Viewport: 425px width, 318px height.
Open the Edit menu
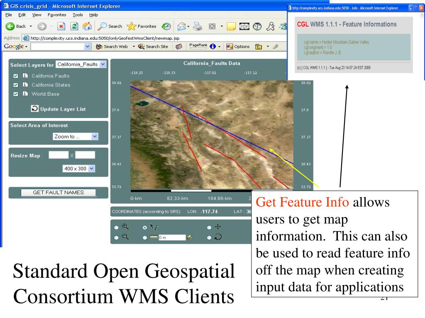(22, 15)
